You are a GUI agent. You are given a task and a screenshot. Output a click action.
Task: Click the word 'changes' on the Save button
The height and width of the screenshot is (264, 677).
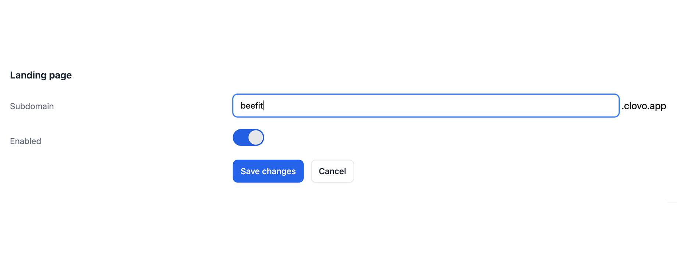click(281, 171)
